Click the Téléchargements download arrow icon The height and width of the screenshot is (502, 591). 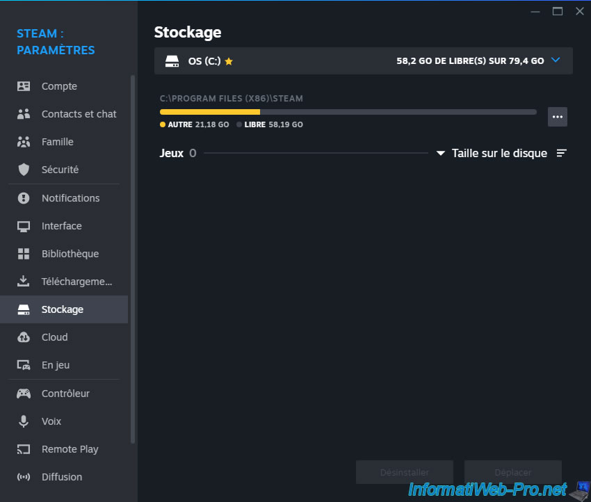pos(24,282)
